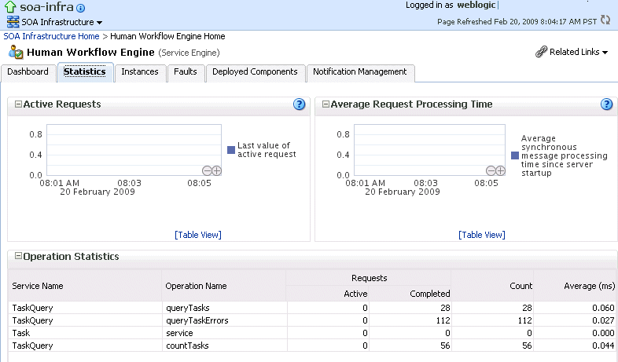
Task: Click the Human Workflow Engine Home breadcrumb text
Action: coord(167,36)
